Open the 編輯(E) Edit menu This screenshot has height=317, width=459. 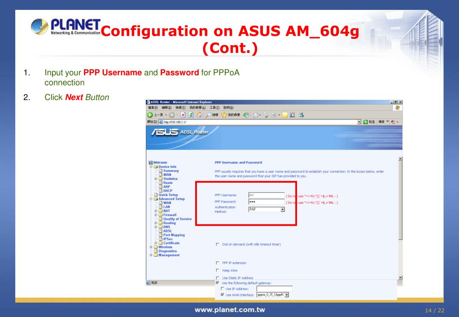click(x=166, y=107)
